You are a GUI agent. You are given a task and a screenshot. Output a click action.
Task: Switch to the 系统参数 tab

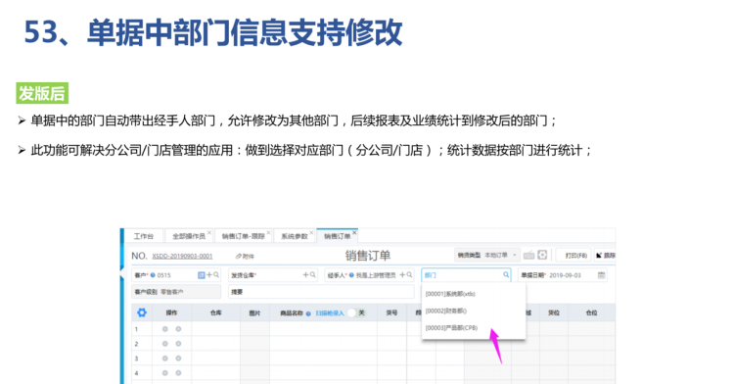click(x=294, y=236)
